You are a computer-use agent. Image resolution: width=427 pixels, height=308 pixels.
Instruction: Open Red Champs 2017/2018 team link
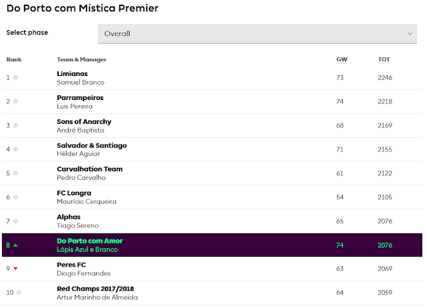point(95,289)
